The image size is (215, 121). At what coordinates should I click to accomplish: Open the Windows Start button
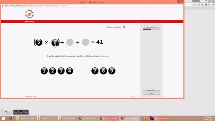[x=3, y=118]
